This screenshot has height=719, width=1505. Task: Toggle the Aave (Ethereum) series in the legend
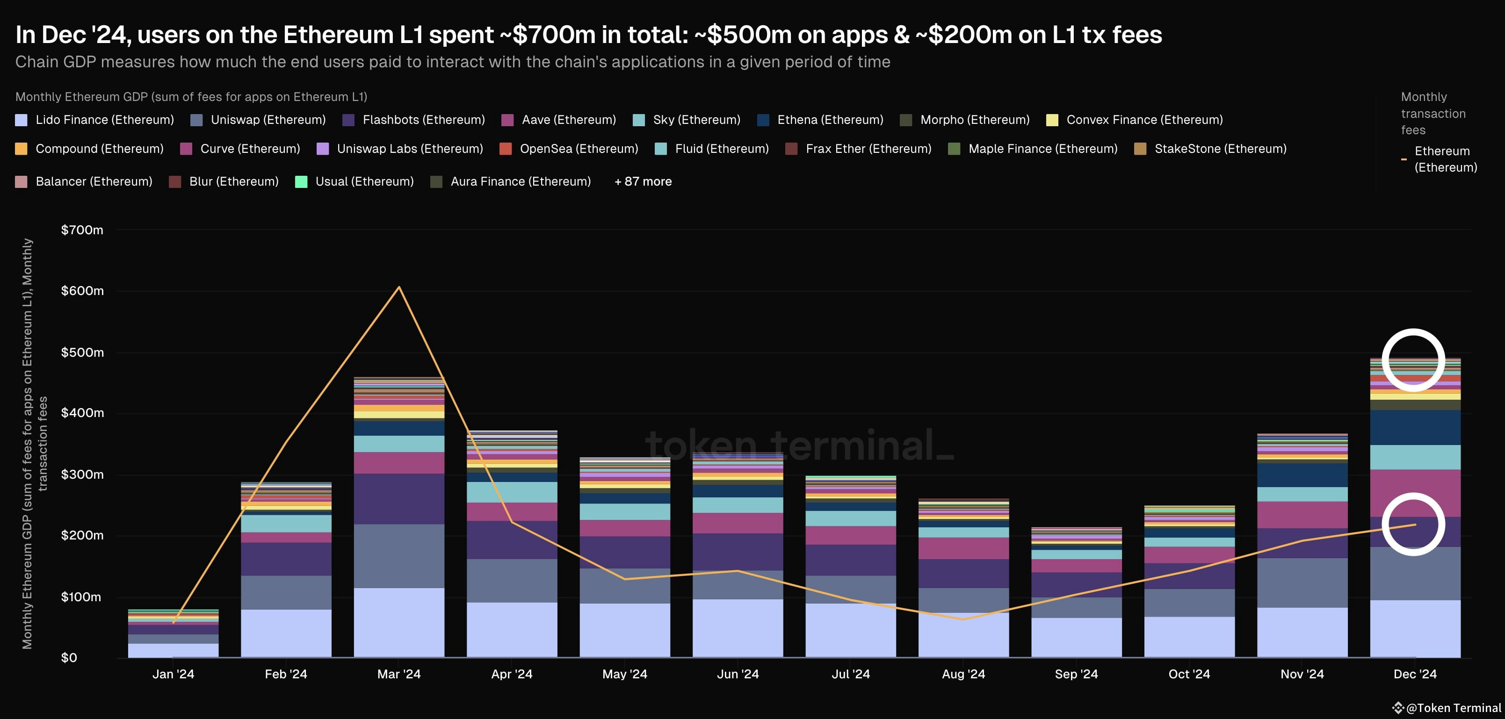[568, 120]
